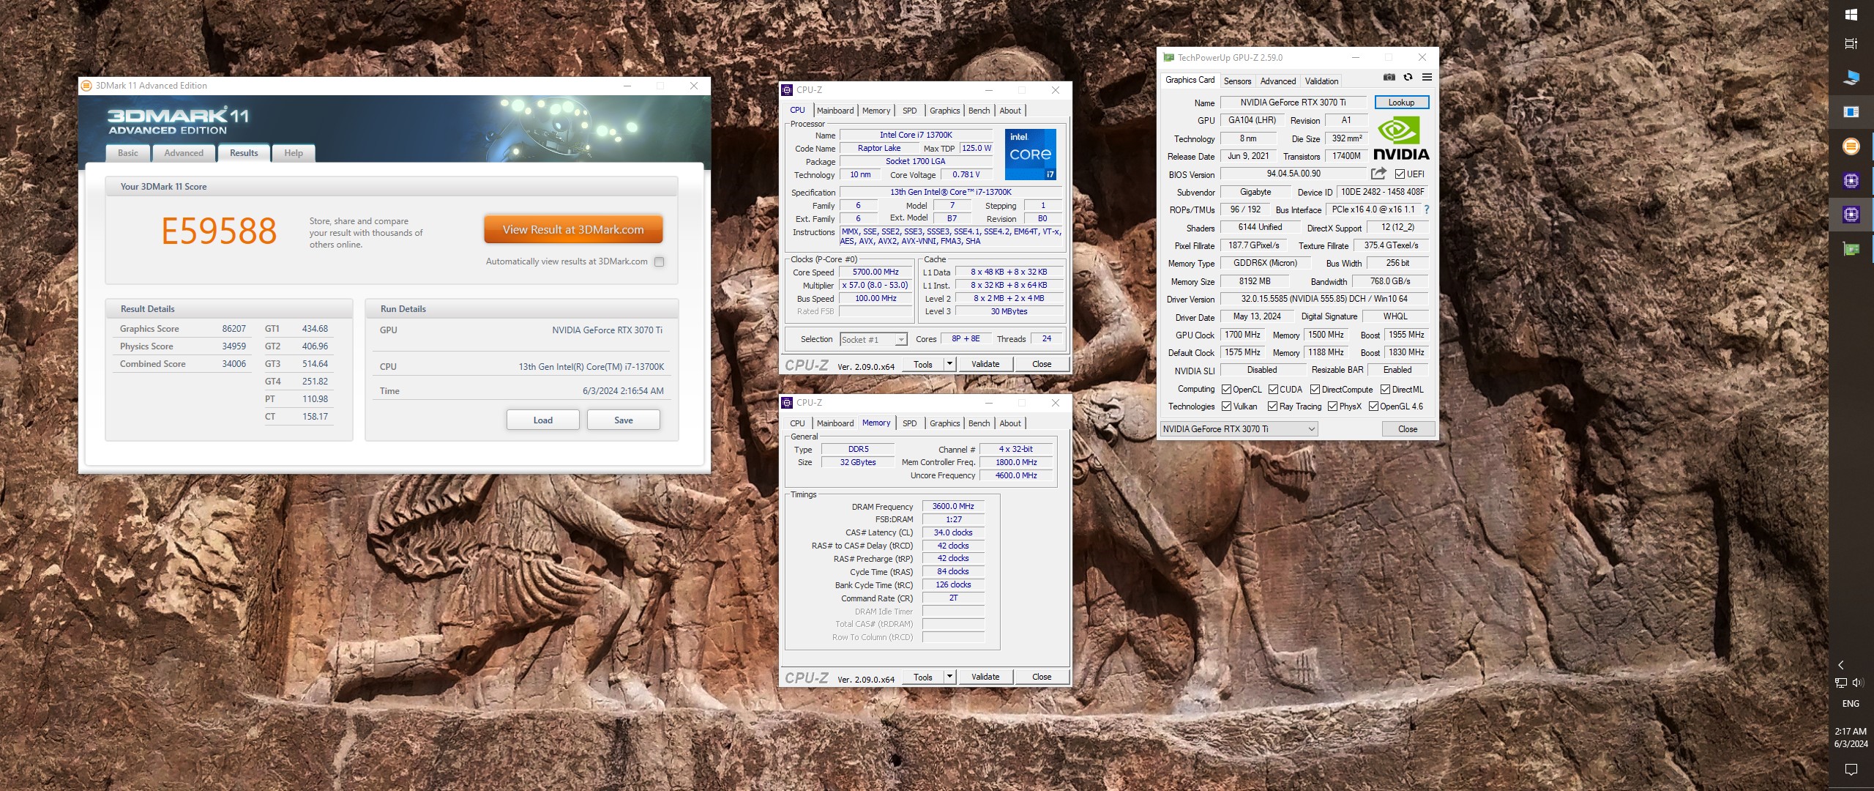Toggle automatically view results at 3DMark.com
The height and width of the screenshot is (791, 1874).
point(660,261)
